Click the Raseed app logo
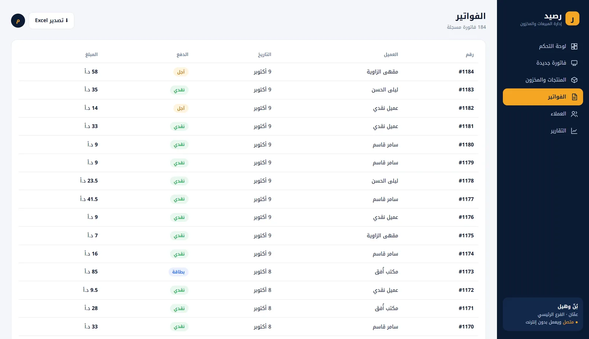This screenshot has height=339, width=589. tap(572, 18)
